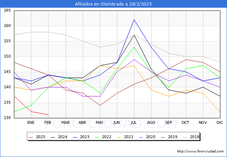Image resolution: width=227 pixels, height=157 pixels.
Task: Click the ENE month axis label
Action: tap(31, 122)
